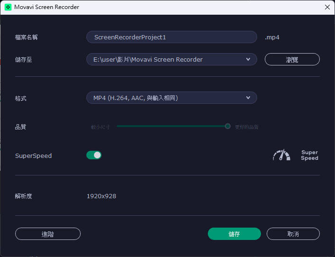Click the Movavi Screen Recorder title text
This screenshot has height=257, width=335.
pos(47,7)
